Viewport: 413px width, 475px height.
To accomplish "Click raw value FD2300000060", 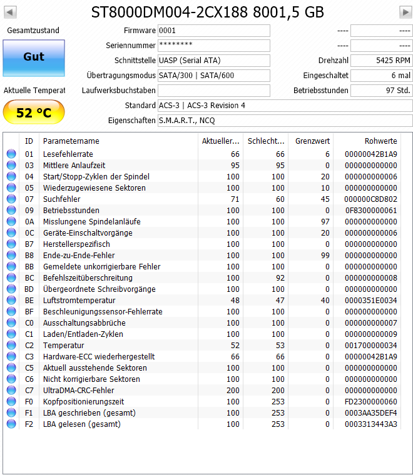I will point(371,402).
